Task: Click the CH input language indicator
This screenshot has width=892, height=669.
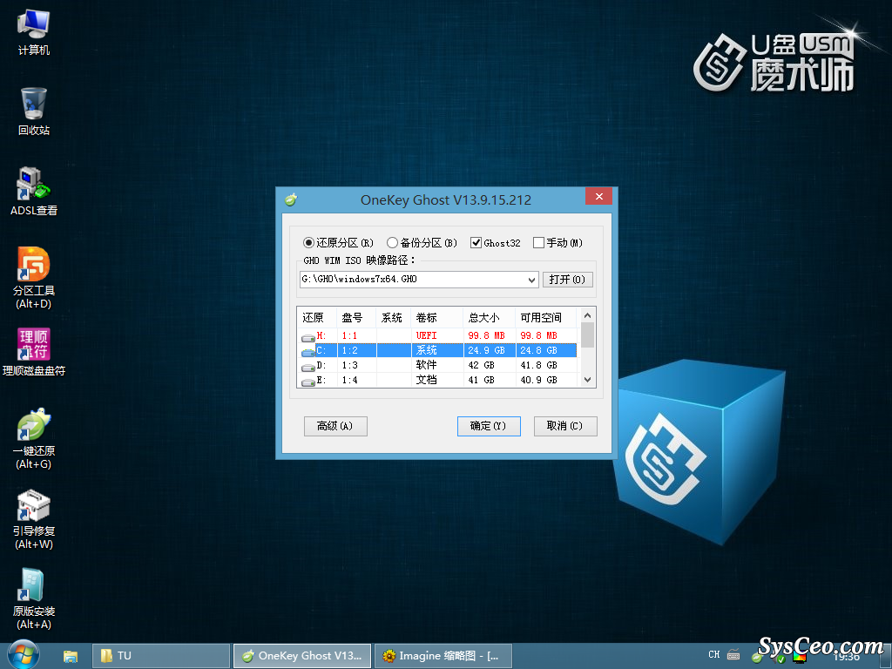Action: pyautogui.click(x=714, y=655)
